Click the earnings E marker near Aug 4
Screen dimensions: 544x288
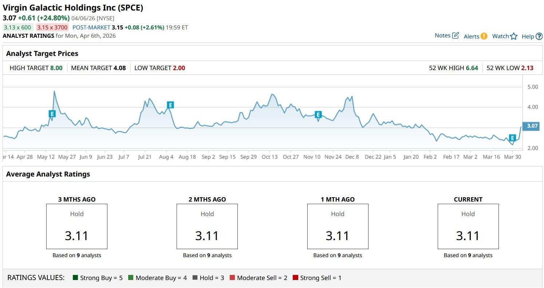click(x=170, y=105)
